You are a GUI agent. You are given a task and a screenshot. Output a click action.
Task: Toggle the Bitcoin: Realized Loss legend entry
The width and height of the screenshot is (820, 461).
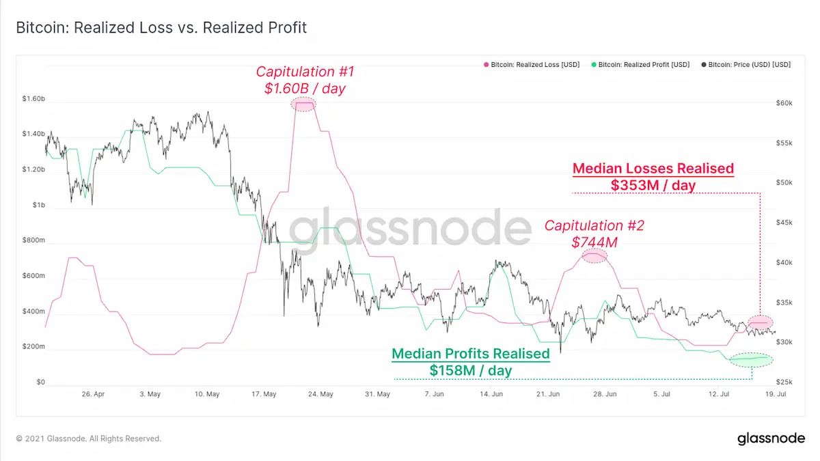pyautogui.click(x=532, y=65)
